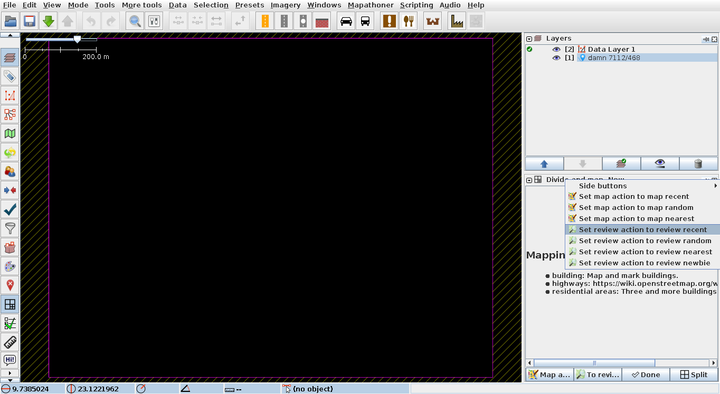Move selected layer up

click(544, 164)
